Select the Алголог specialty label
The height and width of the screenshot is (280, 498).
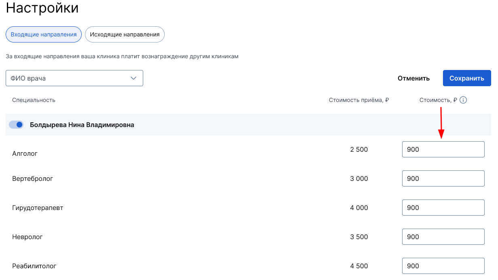[x=25, y=154]
